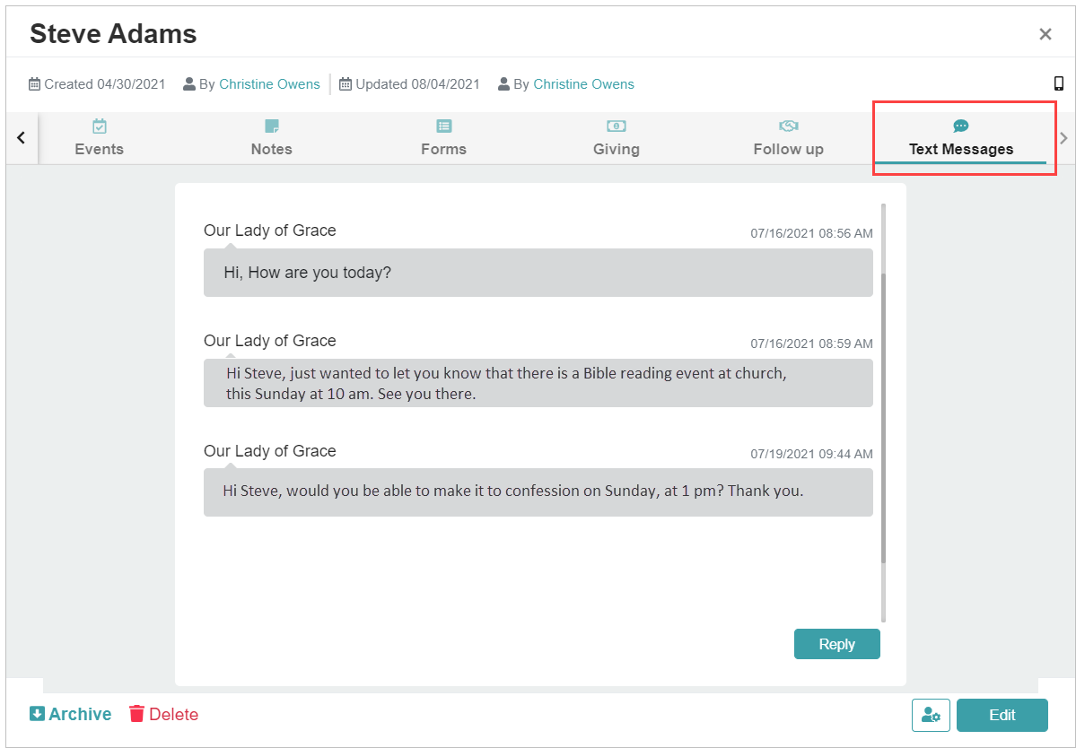This screenshot has width=1076, height=748.
Task: Click the person icon beside Created author
Action: tap(189, 84)
